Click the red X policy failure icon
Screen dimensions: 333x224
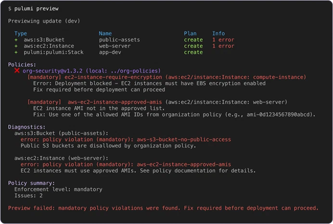(x=17, y=70)
